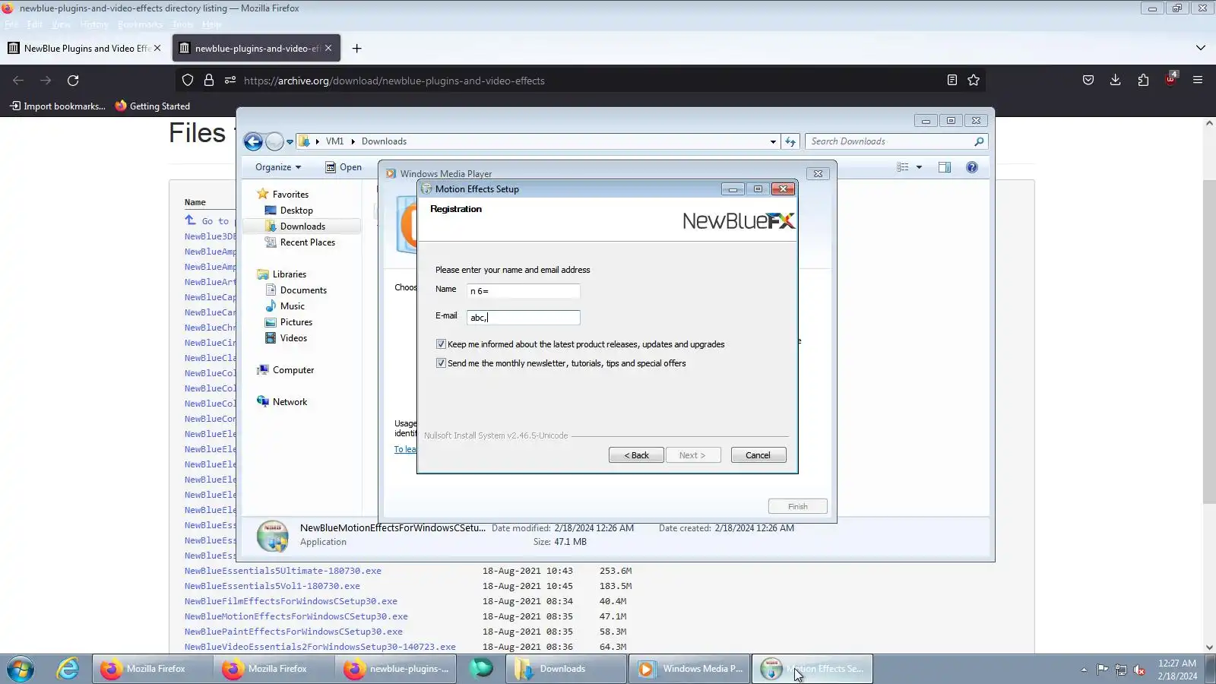1216x684 pixels.
Task: Go forward in the Downloads Explorer window
Action: 274,141
